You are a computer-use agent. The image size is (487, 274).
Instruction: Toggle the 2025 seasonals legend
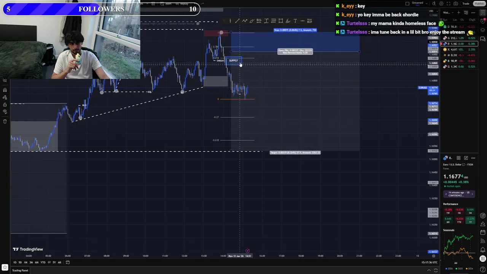[459, 268]
